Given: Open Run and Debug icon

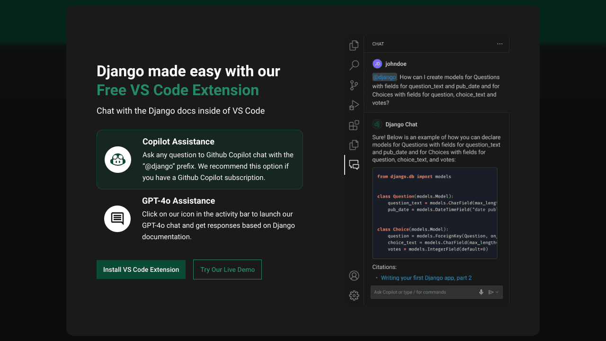Looking at the screenshot, I should 354,105.
